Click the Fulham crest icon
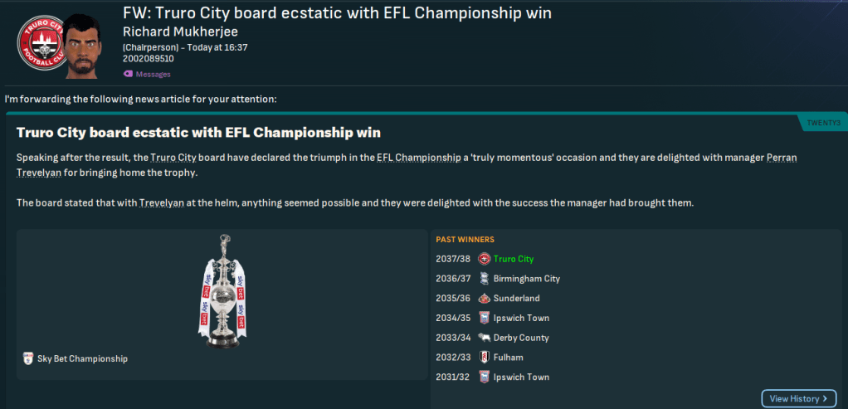The height and width of the screenshot is (409, 848). (x=484, y=358)
